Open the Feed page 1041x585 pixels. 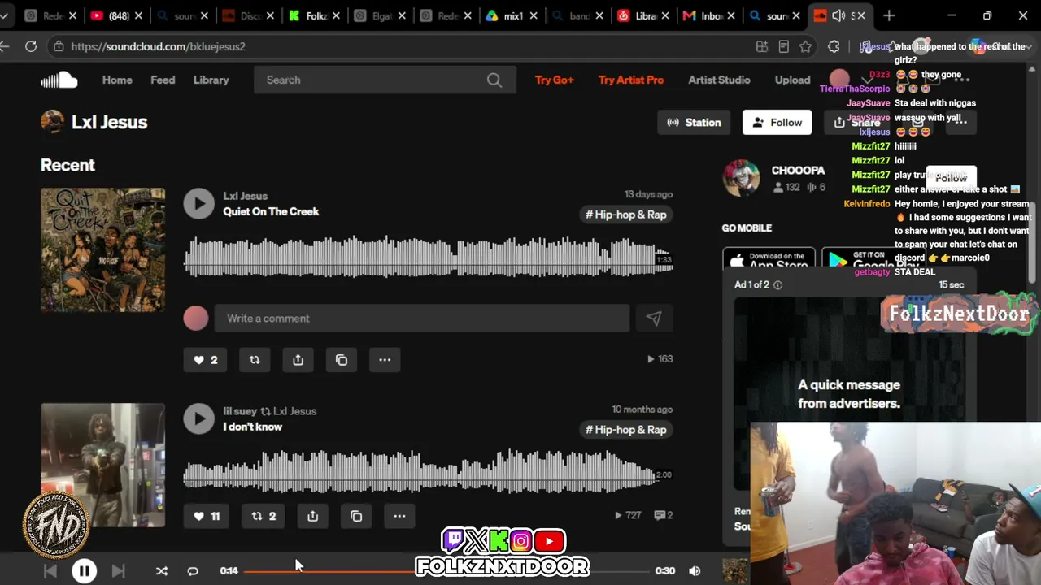[163, 80]
